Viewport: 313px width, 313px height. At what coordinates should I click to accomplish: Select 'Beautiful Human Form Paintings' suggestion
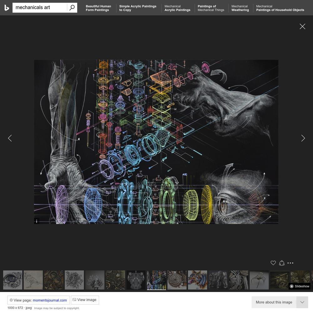[98, 8]
